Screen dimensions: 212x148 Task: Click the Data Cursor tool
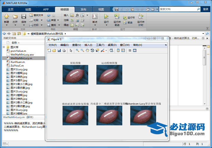click(97, 51)
